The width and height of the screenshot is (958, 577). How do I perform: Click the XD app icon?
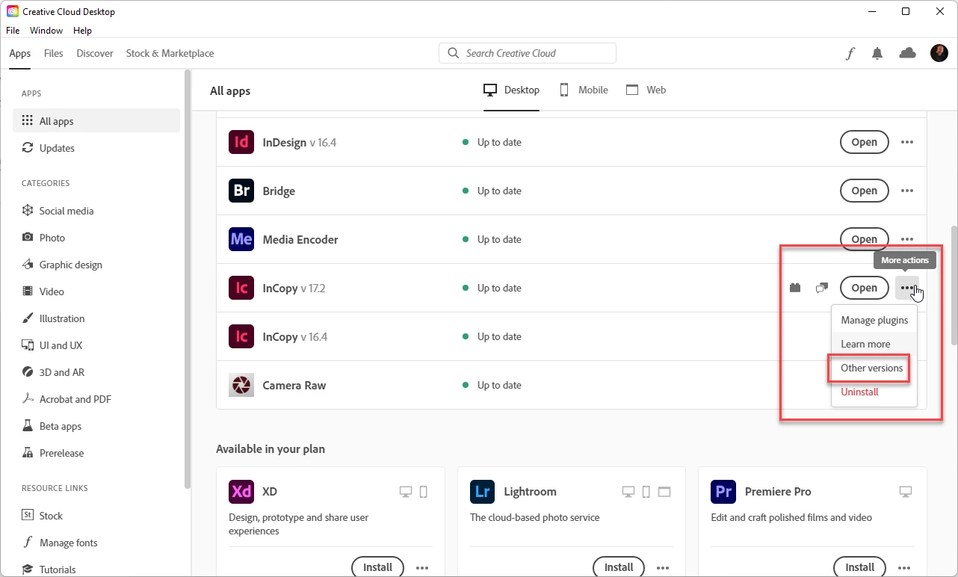click(241, 492)
